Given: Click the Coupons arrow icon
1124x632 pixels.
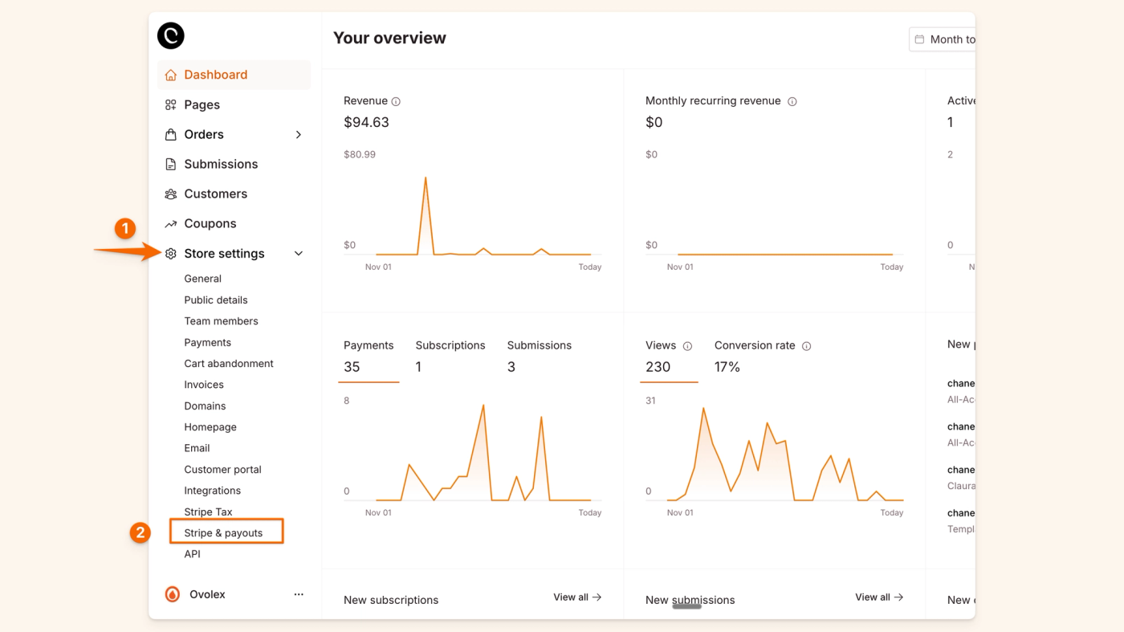Looking at the screenshot, I should coord(170,223).
